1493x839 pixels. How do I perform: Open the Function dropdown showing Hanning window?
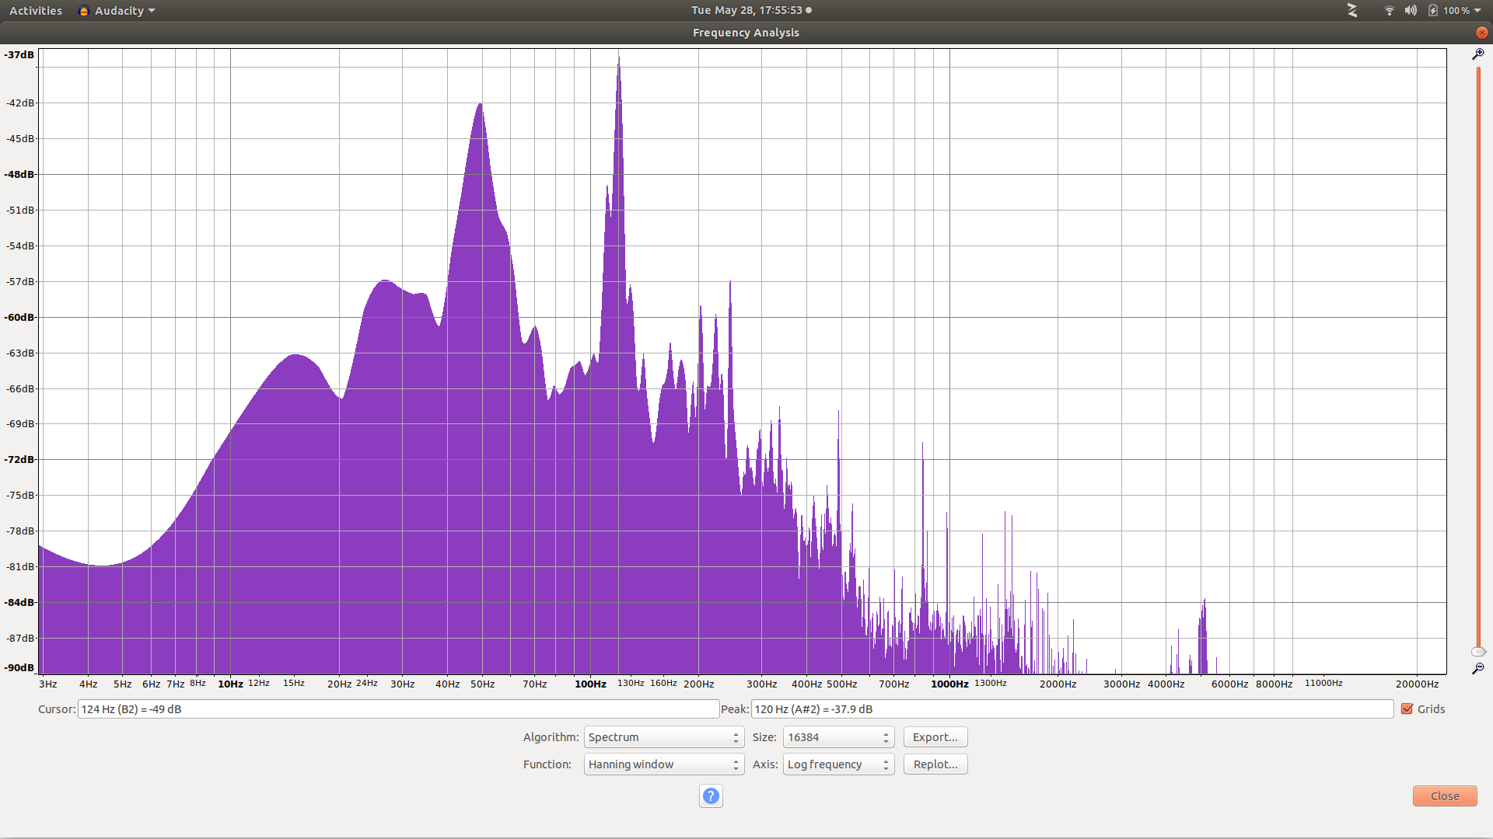663,764
